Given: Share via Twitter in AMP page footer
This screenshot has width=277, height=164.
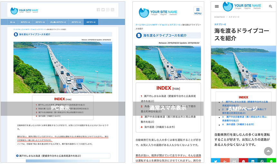Looking at the screenshot, I should click(x=215, y=161).
